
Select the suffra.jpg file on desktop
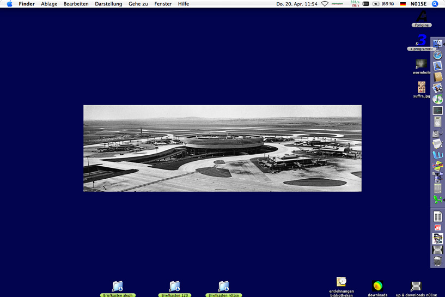point(421,88)
